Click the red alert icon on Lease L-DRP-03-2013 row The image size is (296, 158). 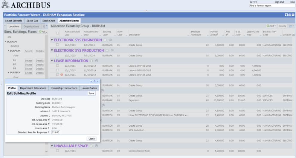coord(62,75)
